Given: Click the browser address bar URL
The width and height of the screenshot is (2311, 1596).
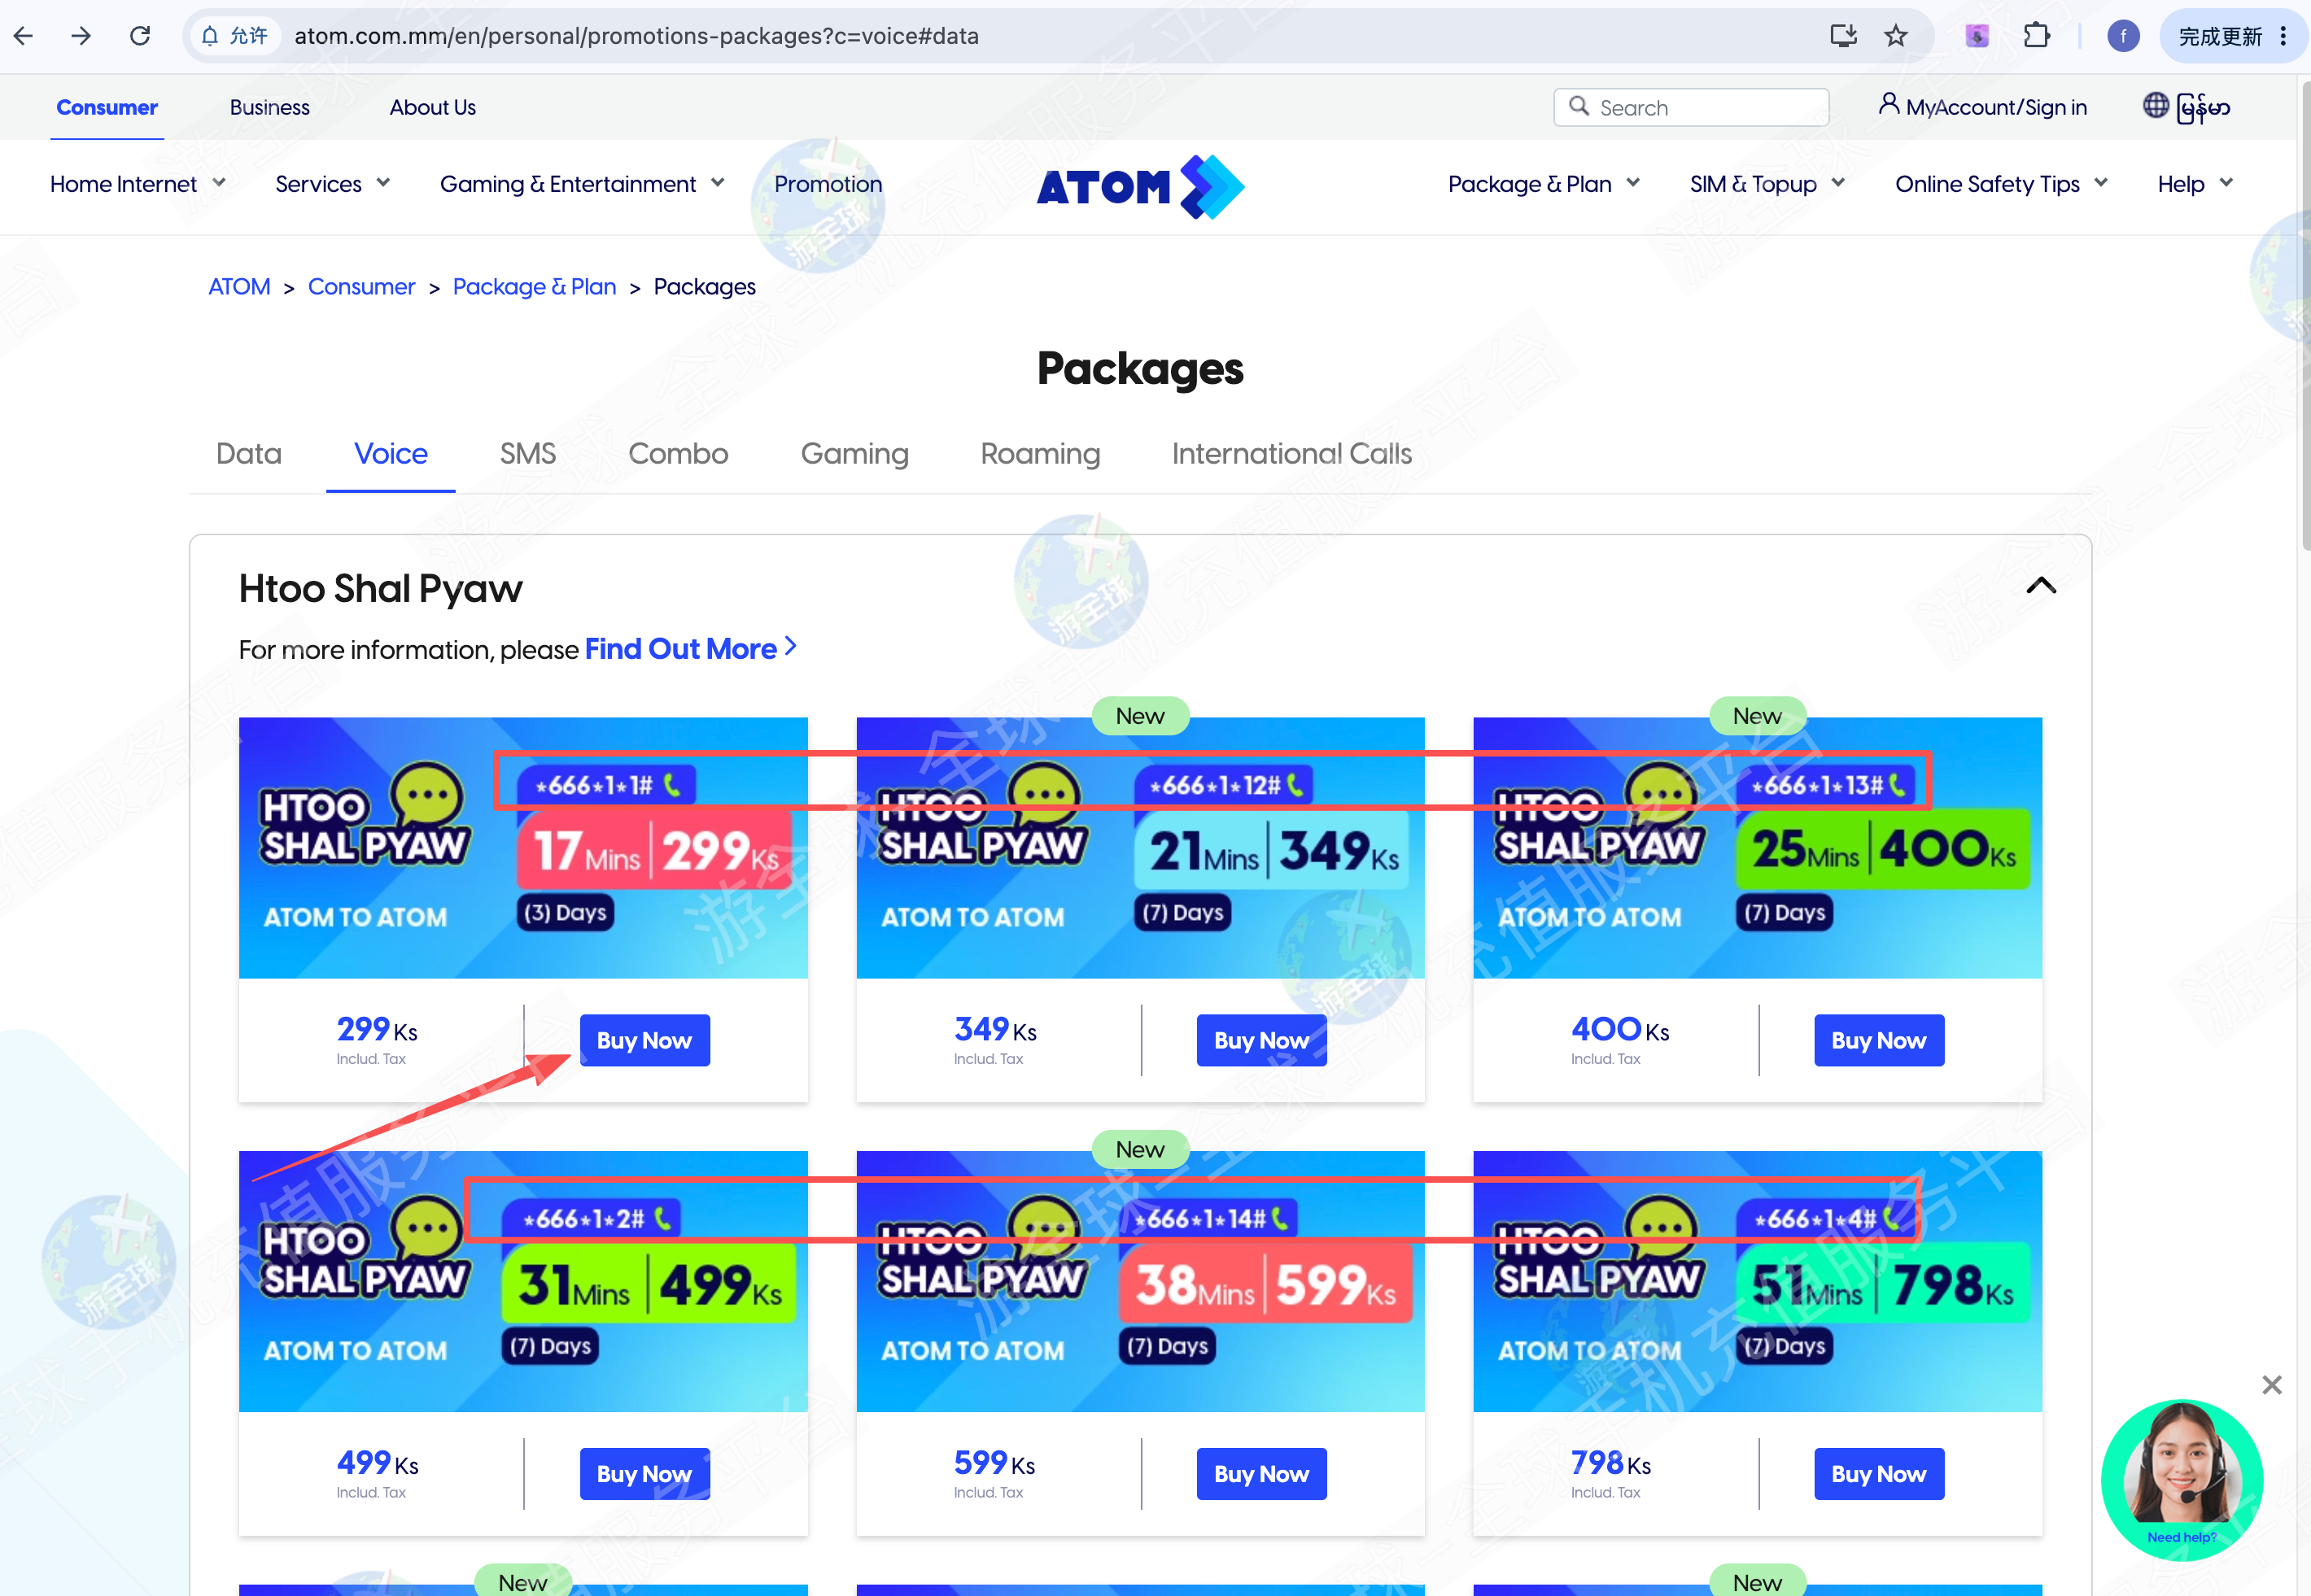Looking at the screenshot, I should [636, 36].
